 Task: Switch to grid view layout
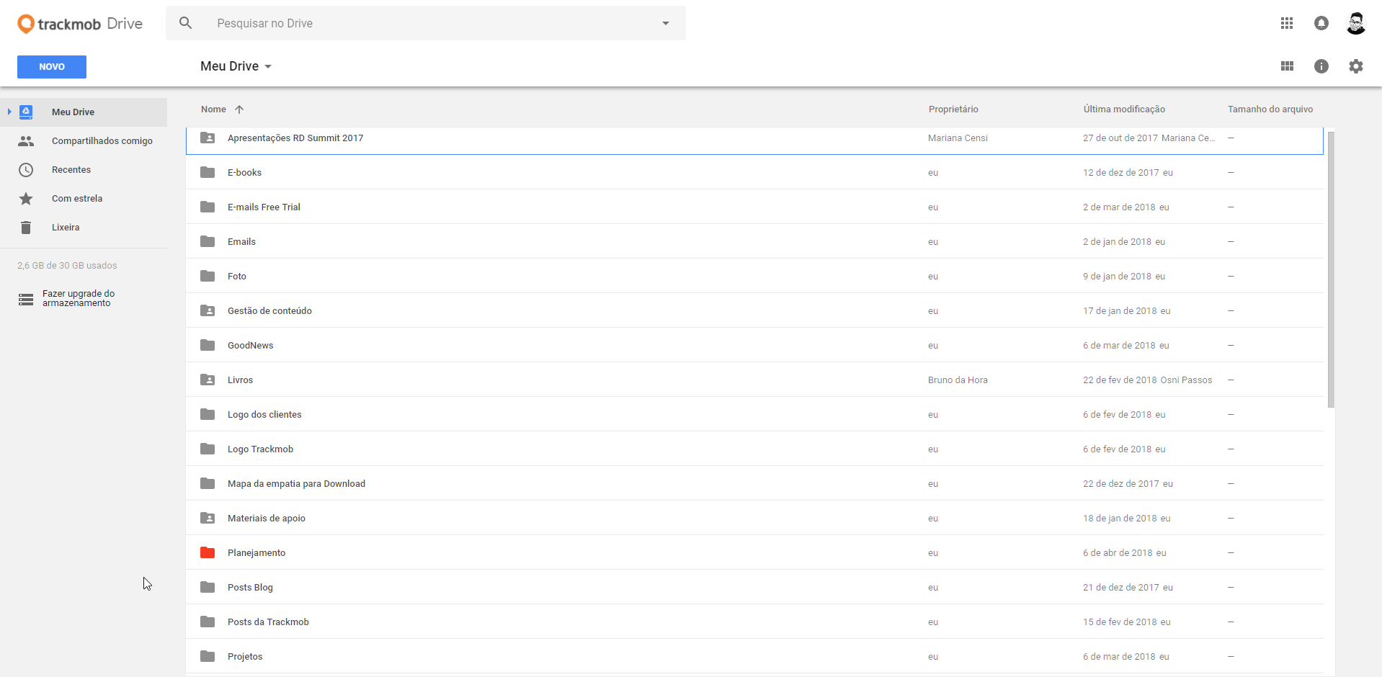[1287, 66]
